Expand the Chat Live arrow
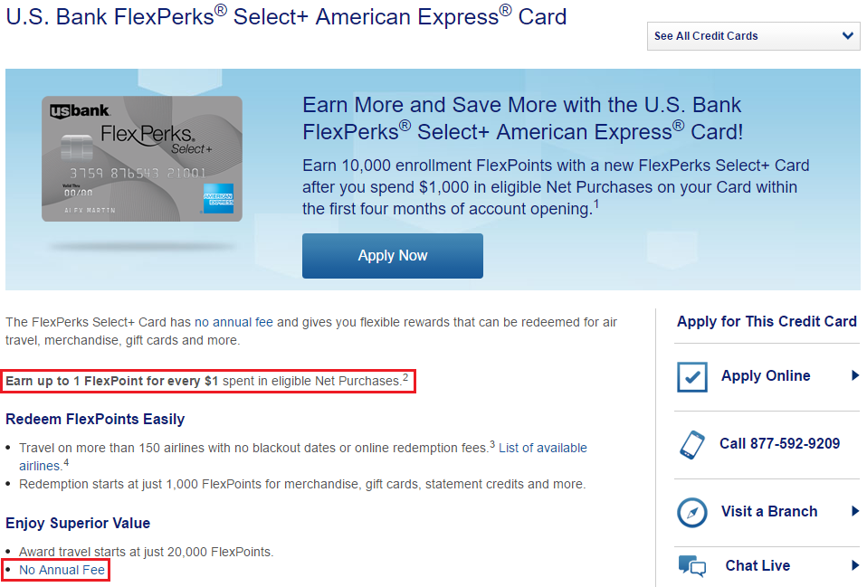 pyautogui.click(x=855, y=565)
